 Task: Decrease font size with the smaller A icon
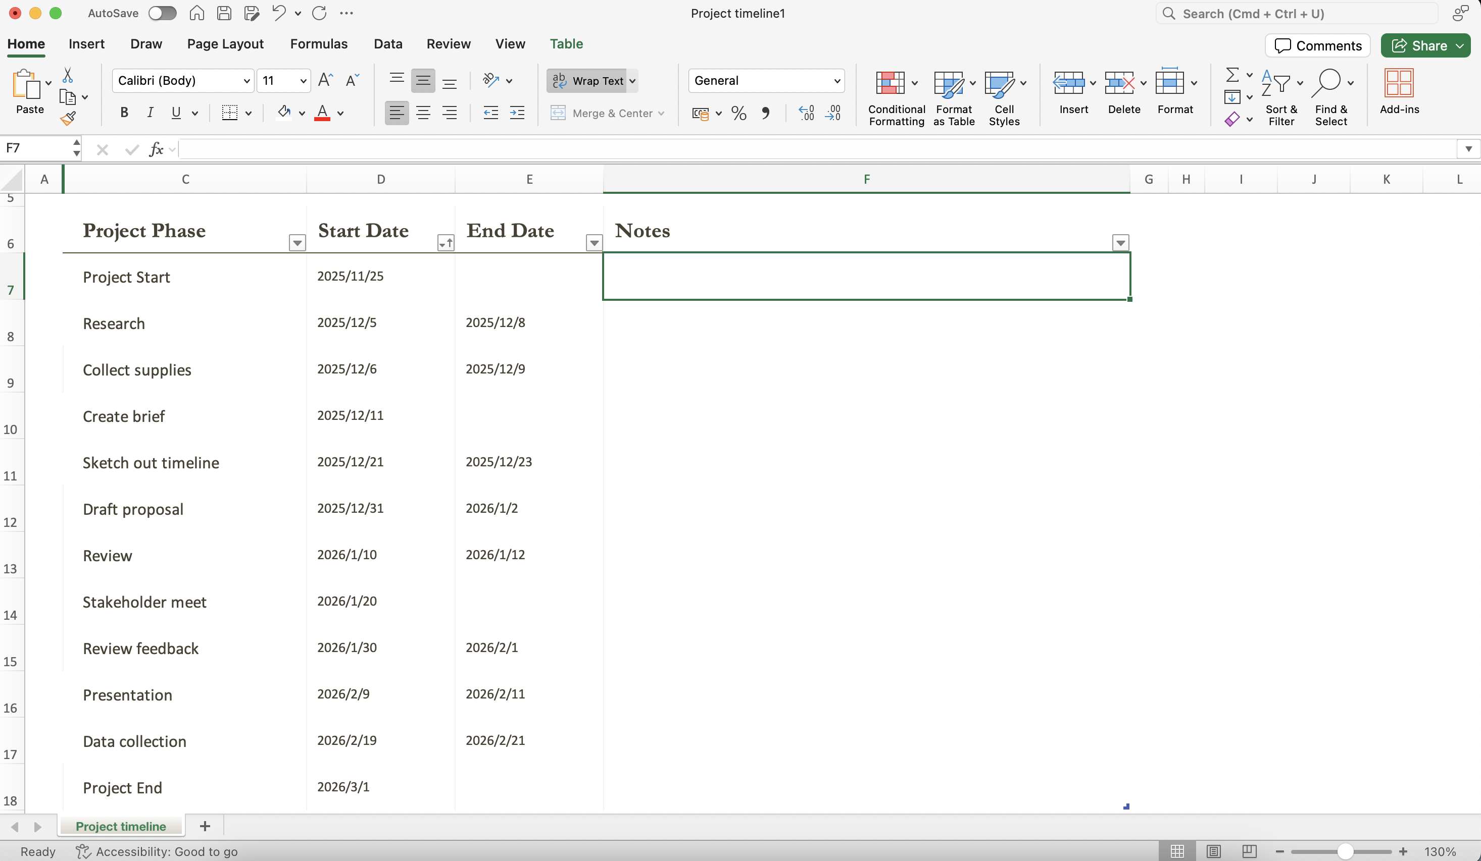pos(352,80)
